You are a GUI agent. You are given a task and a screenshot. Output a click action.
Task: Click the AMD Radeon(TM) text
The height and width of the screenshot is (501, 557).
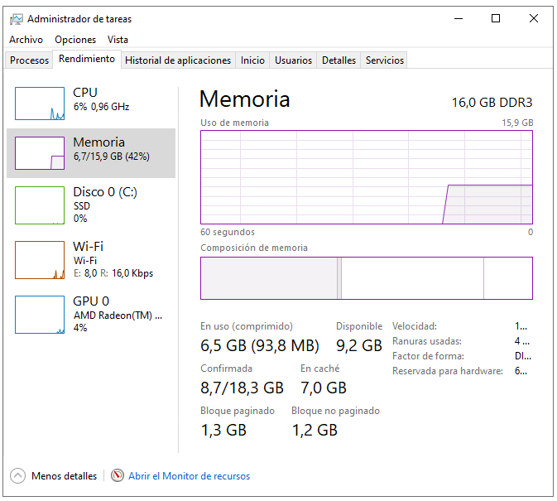point(118,316)
